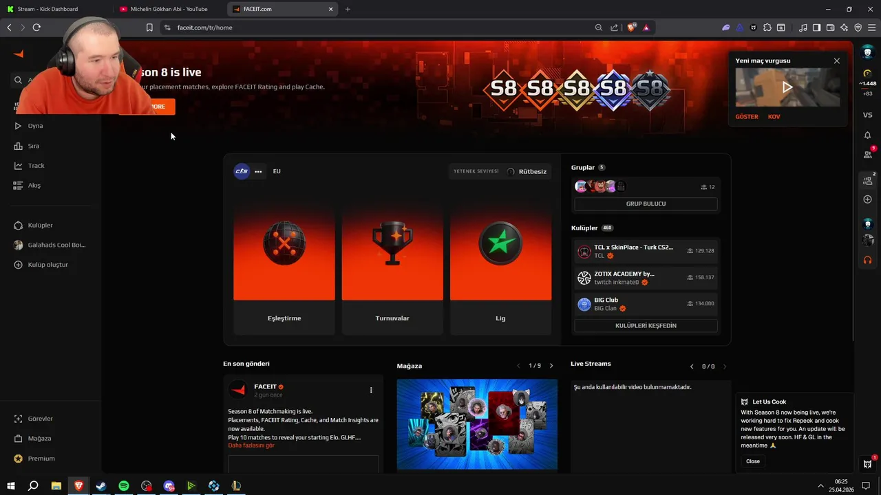Viewport: 881px width, 495px height.
Task: Click the zoom magnifier in address bar
Action: (x=599, y=27)
